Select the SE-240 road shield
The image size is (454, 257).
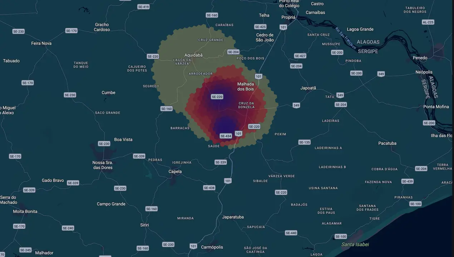[68, 228]
